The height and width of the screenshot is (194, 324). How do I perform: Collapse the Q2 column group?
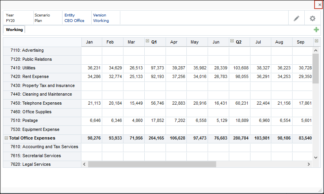(232, 41)
